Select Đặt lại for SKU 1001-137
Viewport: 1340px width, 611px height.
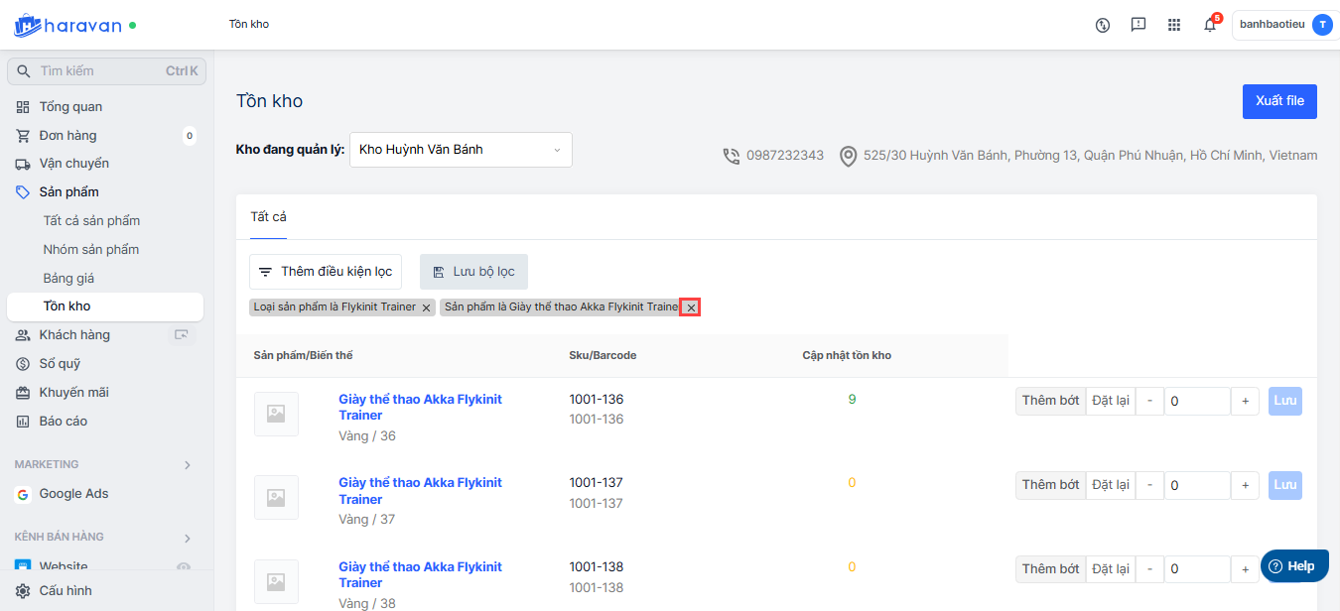point(1111,485)
